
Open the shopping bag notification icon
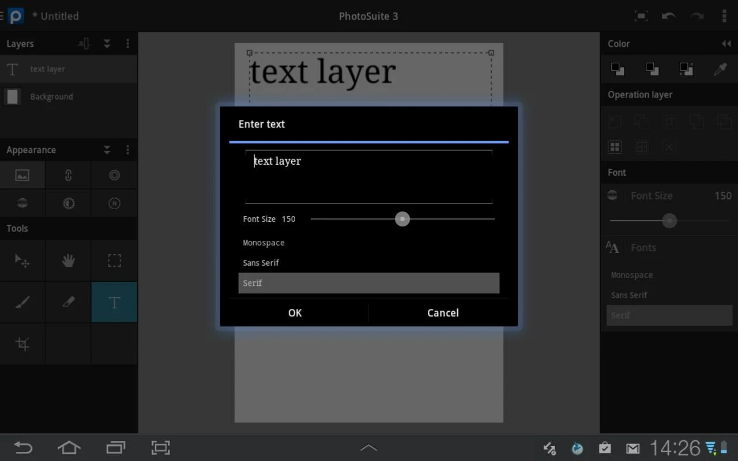[605, 448]
